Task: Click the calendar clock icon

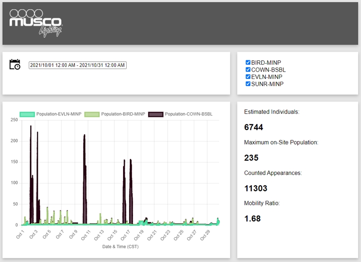Action: click(x=15, y=65)
